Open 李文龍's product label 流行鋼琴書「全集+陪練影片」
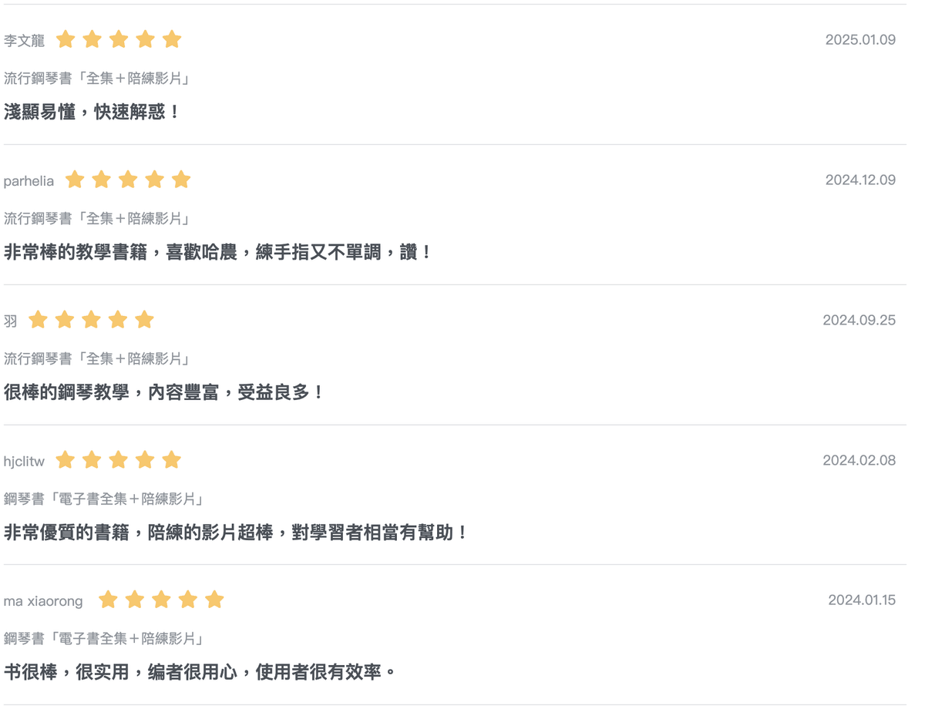Image resolution: width=925 pixels, height=709 pixels. point(96,78)
